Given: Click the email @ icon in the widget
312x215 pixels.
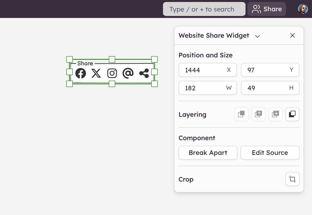Looking at the screenshot, I should pyautogui.click(x=128, y=73).
